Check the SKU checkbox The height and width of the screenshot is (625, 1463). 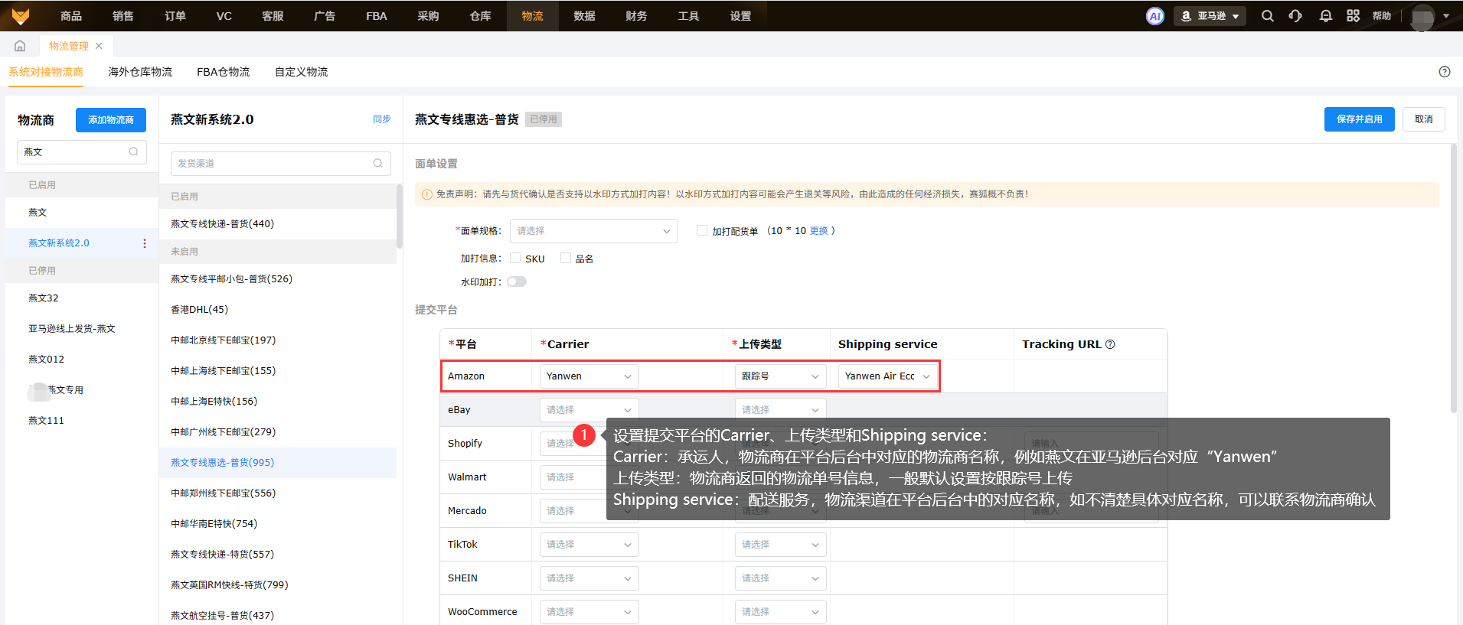(x=515, y=259)
